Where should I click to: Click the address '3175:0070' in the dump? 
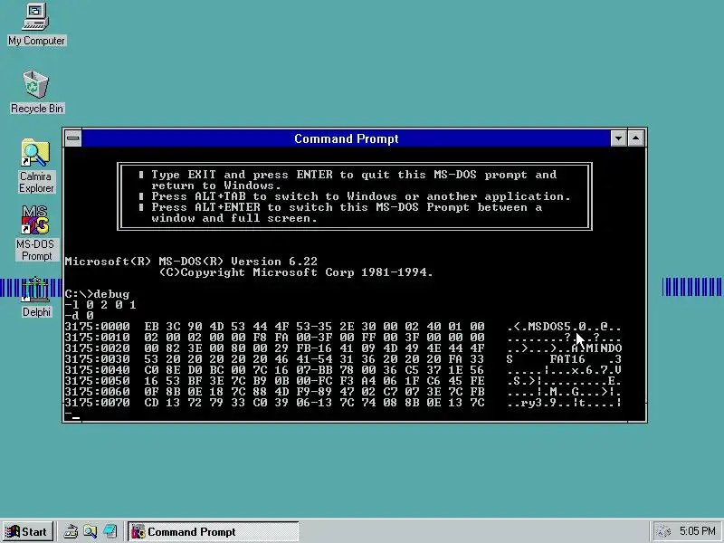point(97,403)
